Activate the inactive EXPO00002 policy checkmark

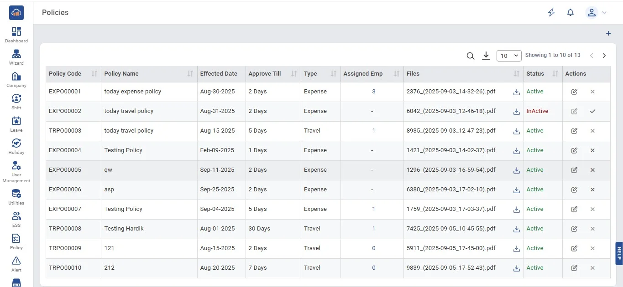pyautogui.click(x=592, y=111)
